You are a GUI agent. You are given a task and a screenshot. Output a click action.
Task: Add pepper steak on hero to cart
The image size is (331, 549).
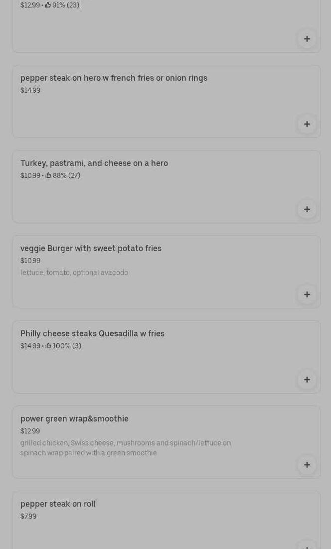(x=307, y=124)
